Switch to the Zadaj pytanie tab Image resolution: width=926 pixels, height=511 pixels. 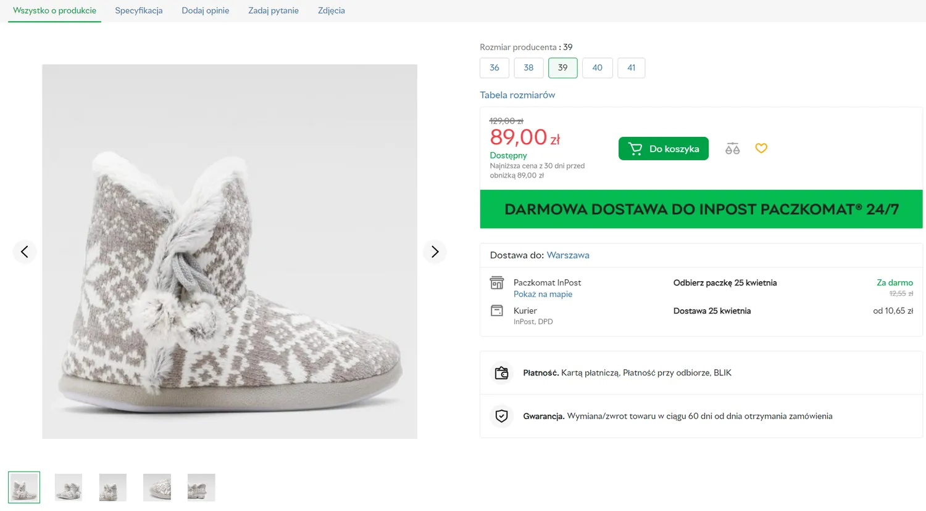[273, 10]
